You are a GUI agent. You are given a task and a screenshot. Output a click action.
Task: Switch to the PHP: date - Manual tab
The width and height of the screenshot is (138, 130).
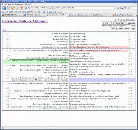(x=34, y=15)
